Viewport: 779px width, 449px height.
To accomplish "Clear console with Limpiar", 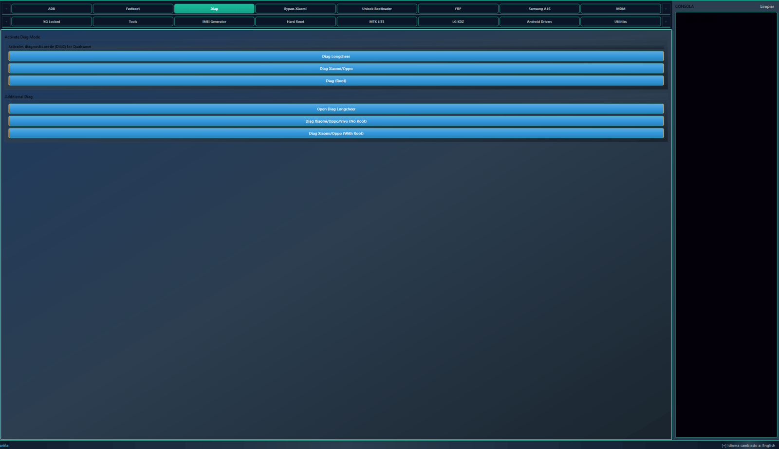I will (x=766, y=6).
